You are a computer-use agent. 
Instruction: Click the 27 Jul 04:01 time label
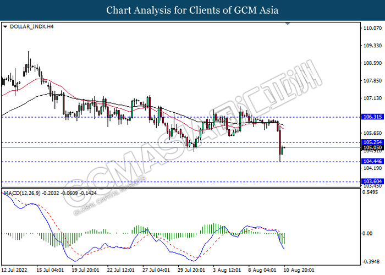(156, 270)
